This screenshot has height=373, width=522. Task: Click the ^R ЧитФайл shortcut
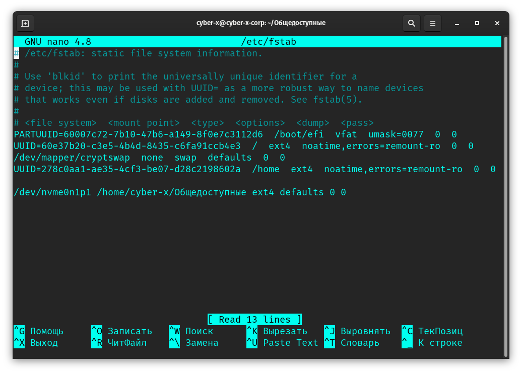point(119,343)
